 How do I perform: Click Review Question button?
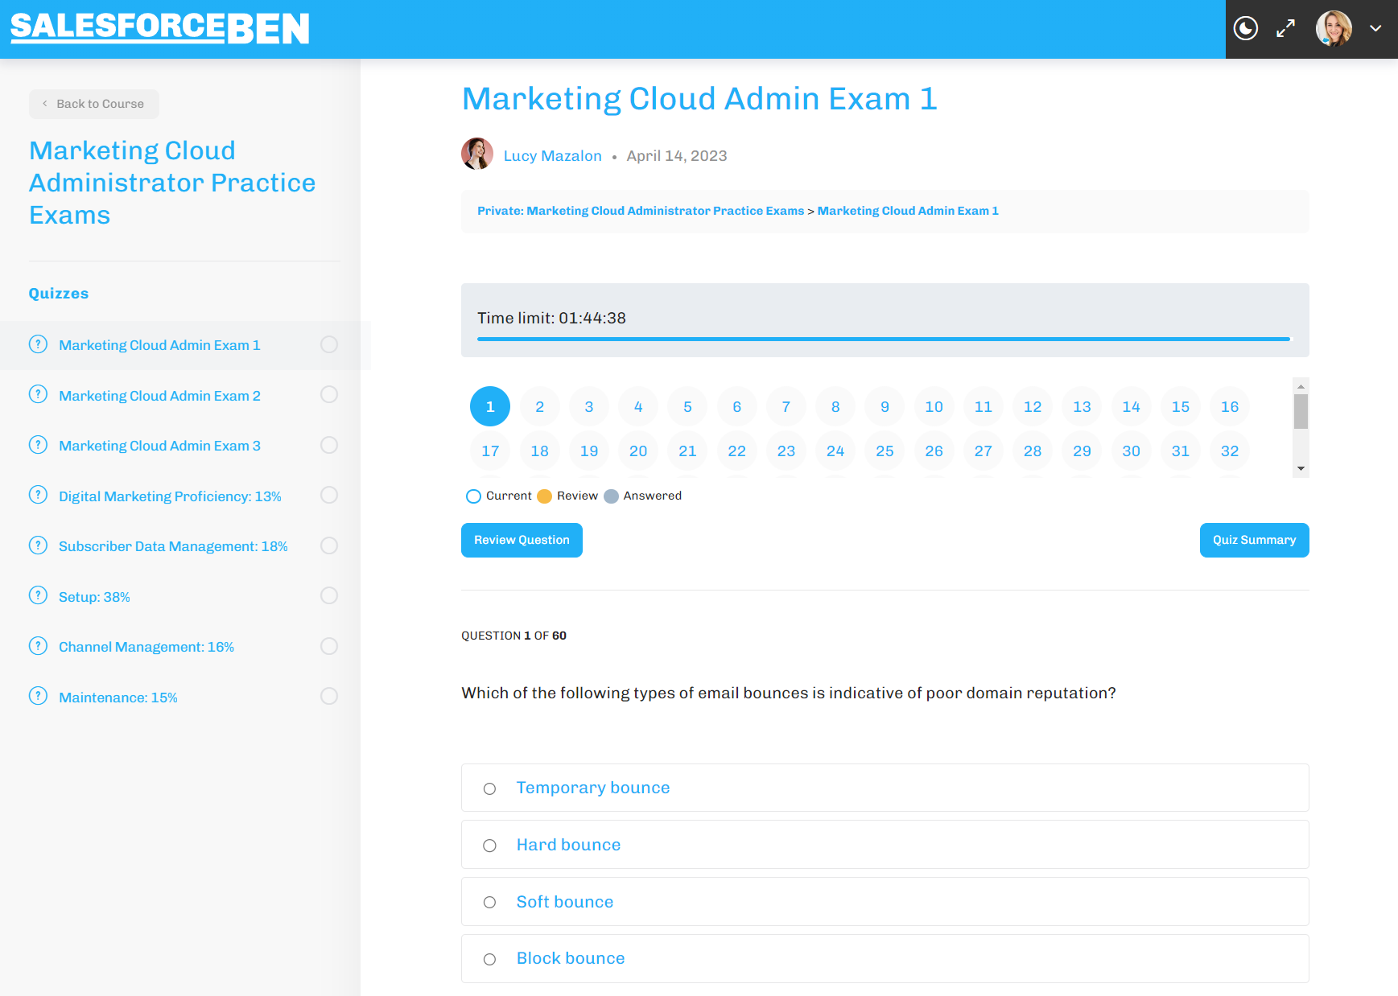coord(522,540)
